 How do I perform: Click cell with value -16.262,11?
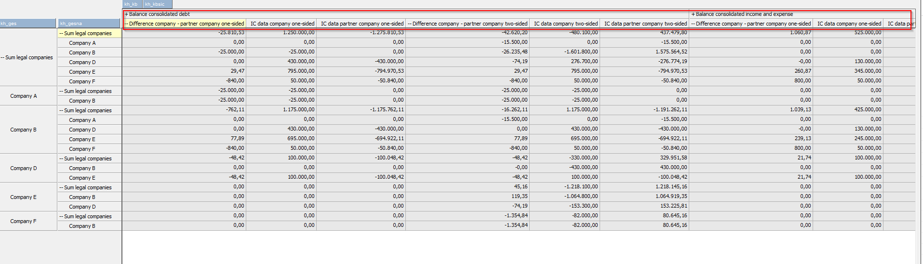(x=468, y=110)
